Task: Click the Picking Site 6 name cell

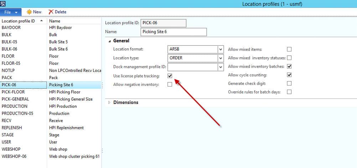Action: click(74, 85)
